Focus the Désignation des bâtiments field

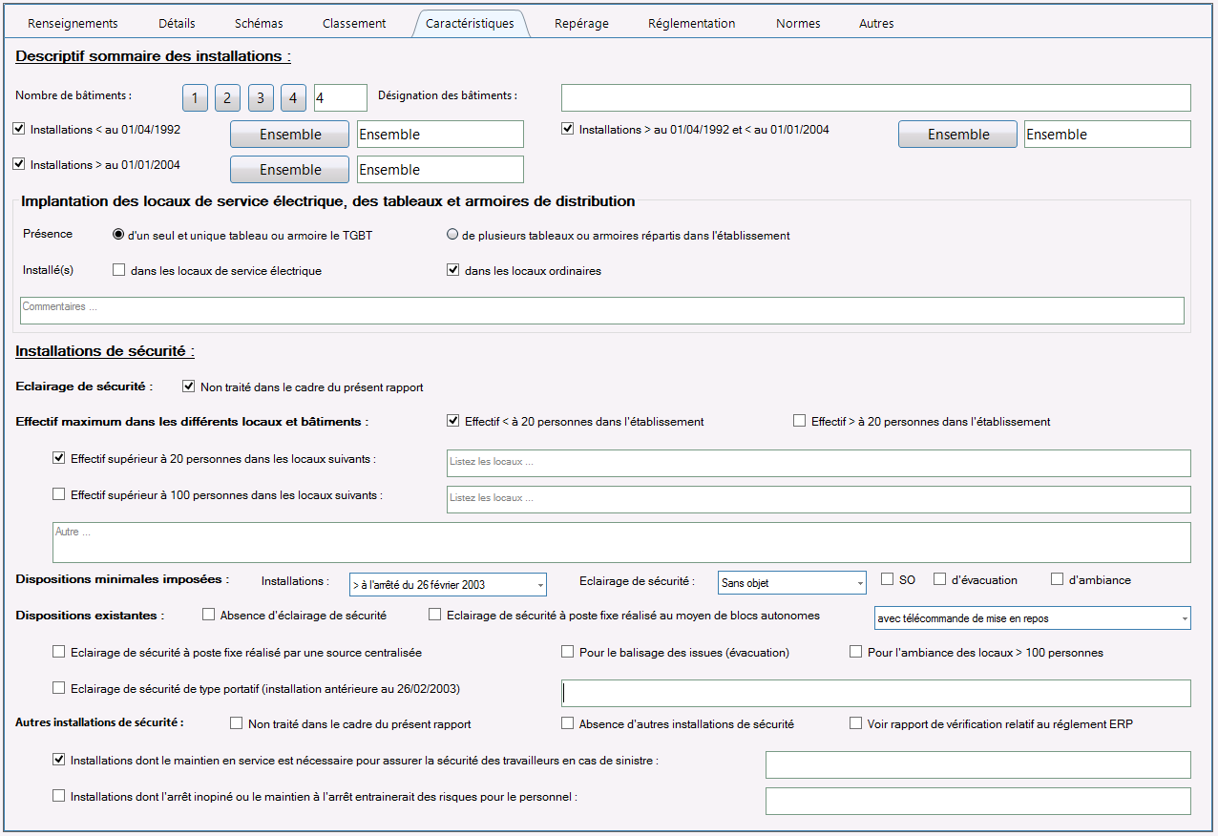tap(875, 97)
